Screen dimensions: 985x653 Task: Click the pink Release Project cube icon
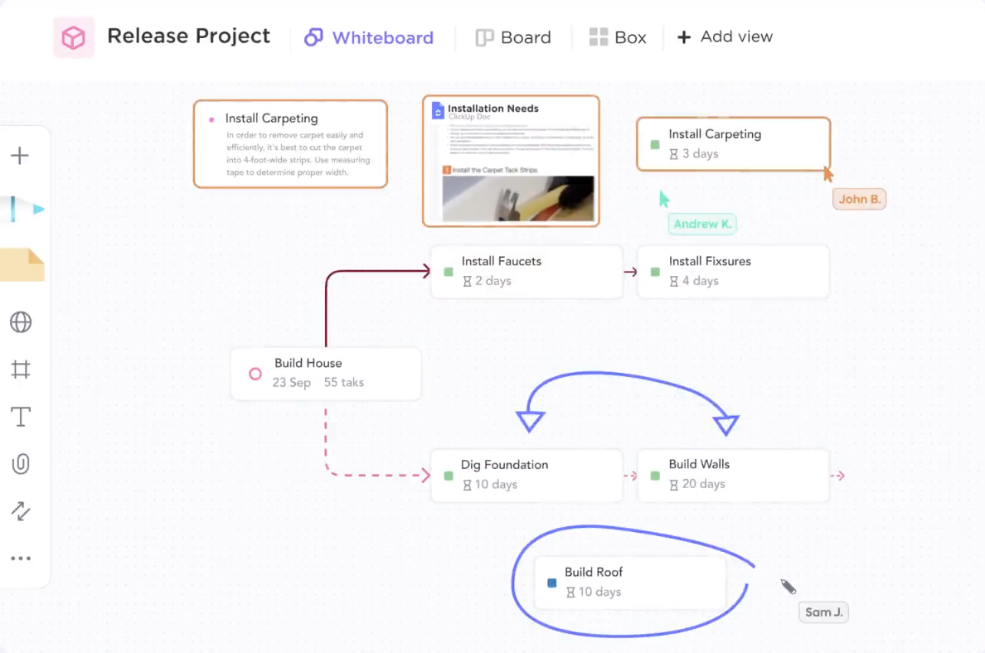74,36
